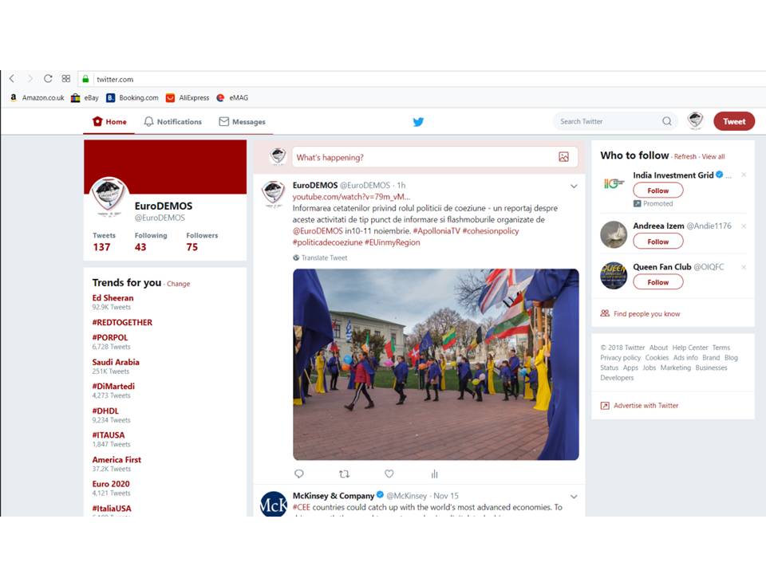766x574 pixels.
Task: Open the Saudi Arabia trend
Action: [x=116, y=362]
